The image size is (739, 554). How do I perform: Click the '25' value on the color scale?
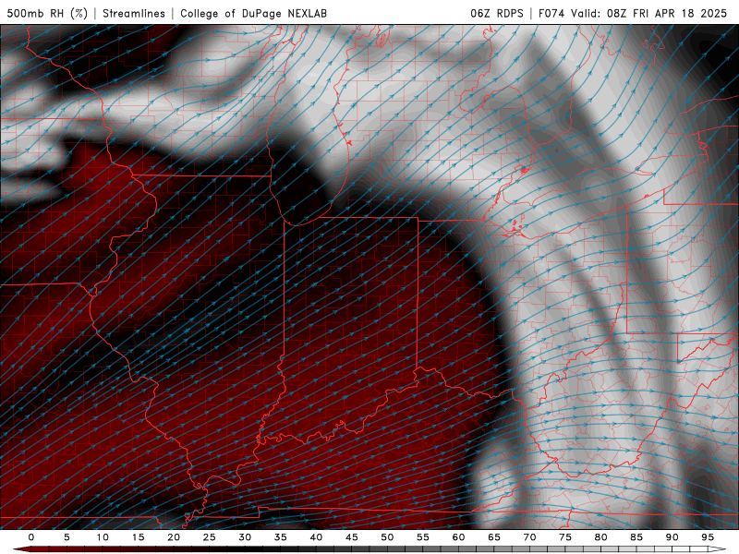tap(210, 537)
